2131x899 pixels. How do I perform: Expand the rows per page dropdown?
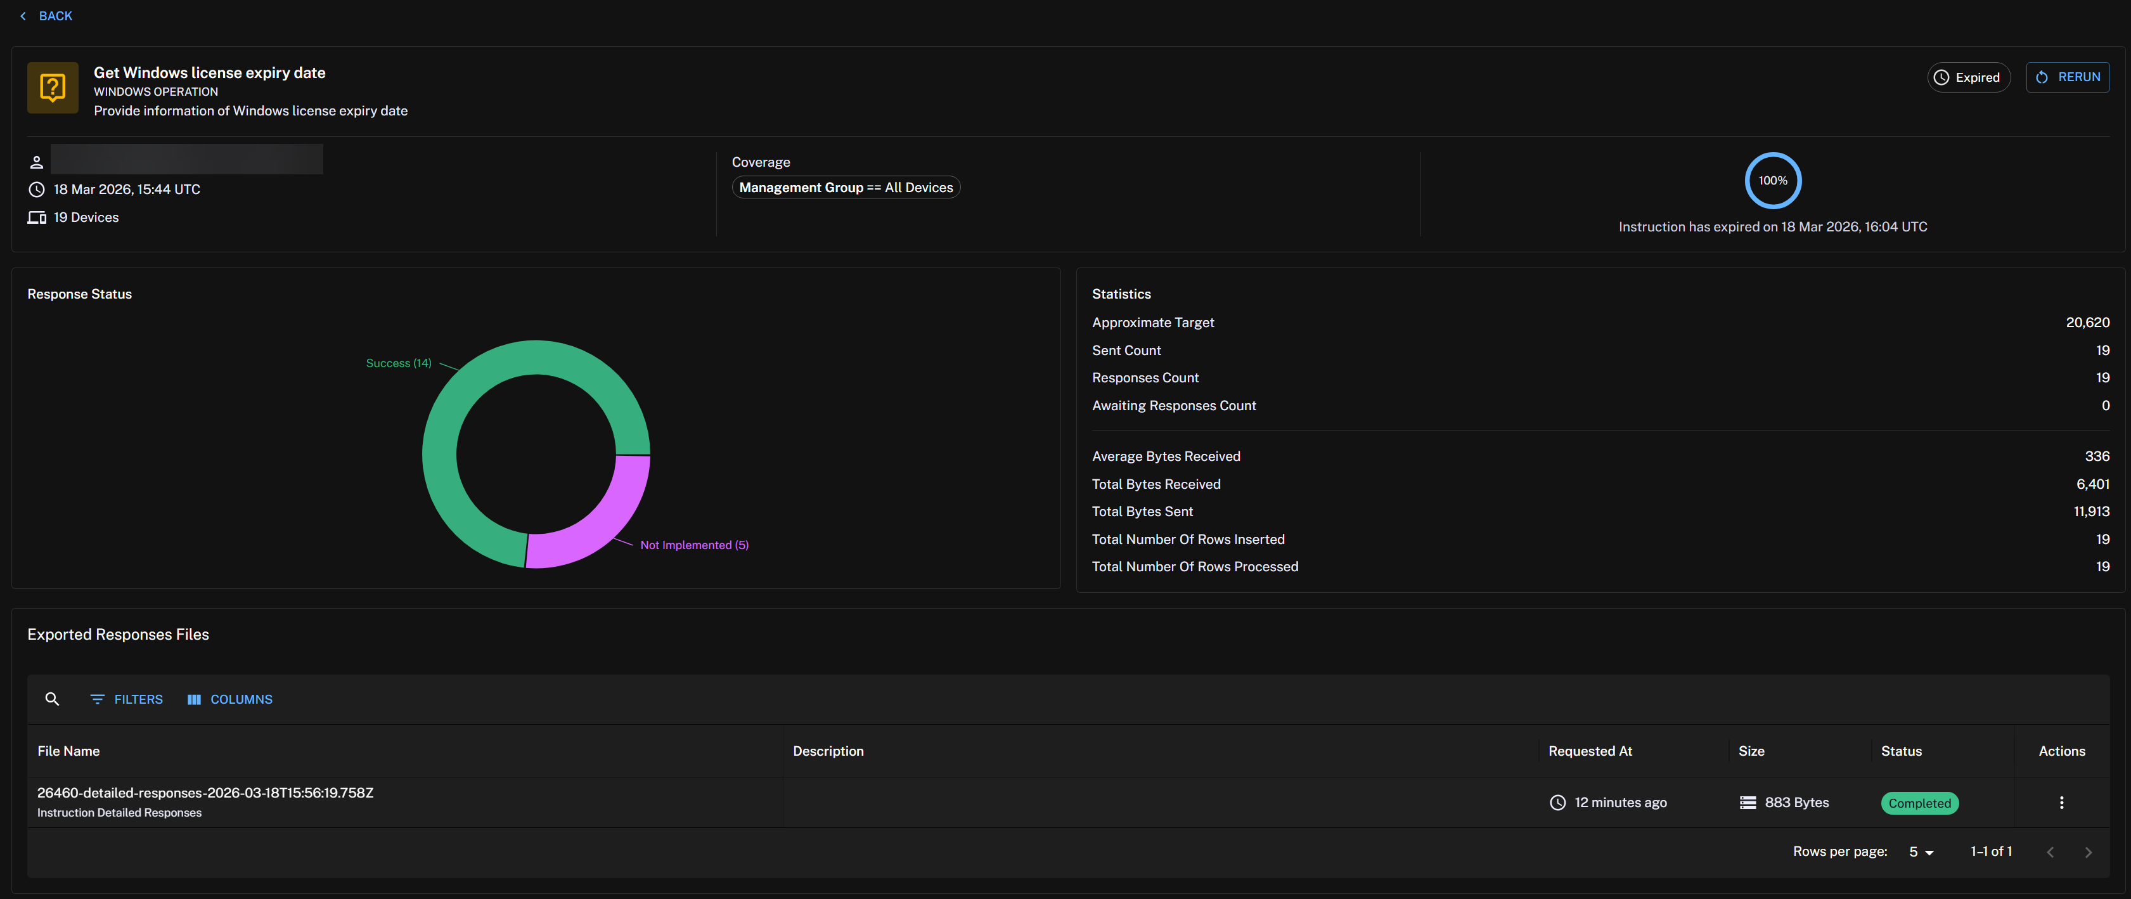click(x=1920, y=851)
